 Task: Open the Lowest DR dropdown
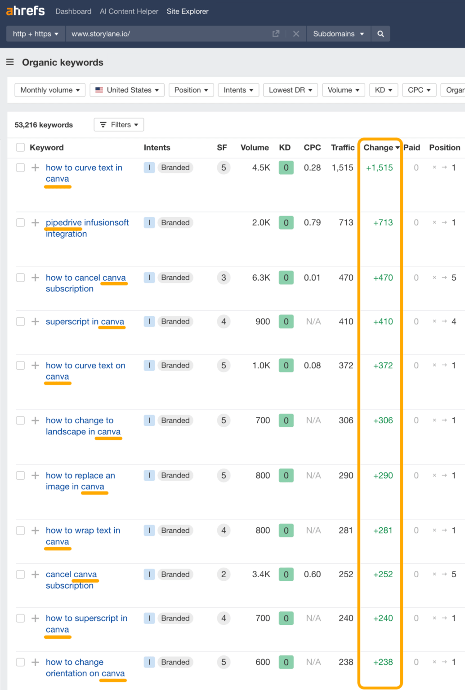(x=290, y=90)
